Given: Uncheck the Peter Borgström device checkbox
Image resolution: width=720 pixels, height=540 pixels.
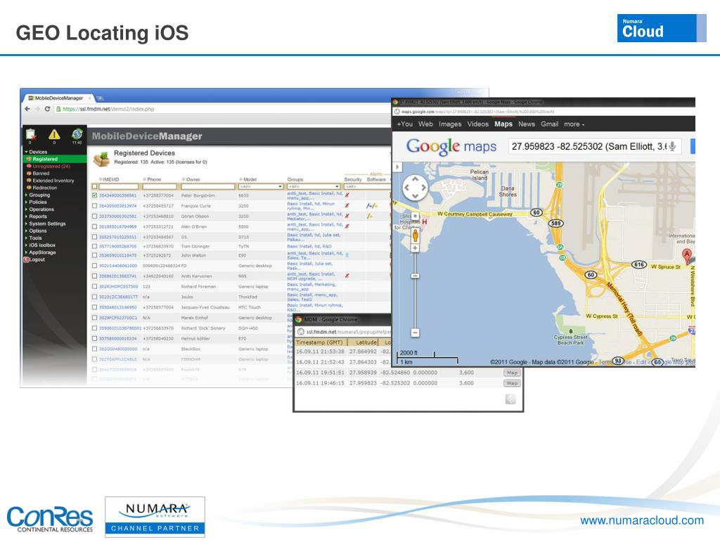Looking at the screenshot, I should (95, 195).
